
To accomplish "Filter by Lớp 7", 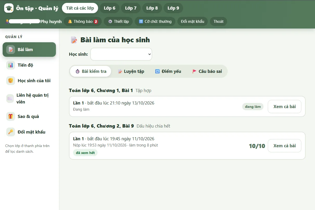I will (x=131, y=8).
